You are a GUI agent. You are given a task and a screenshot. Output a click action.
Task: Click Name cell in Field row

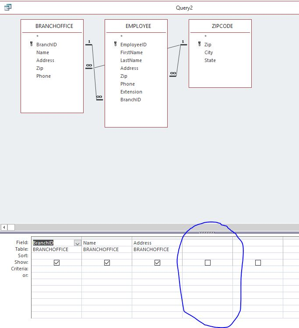pyautogui.click(x=107, y=243)
